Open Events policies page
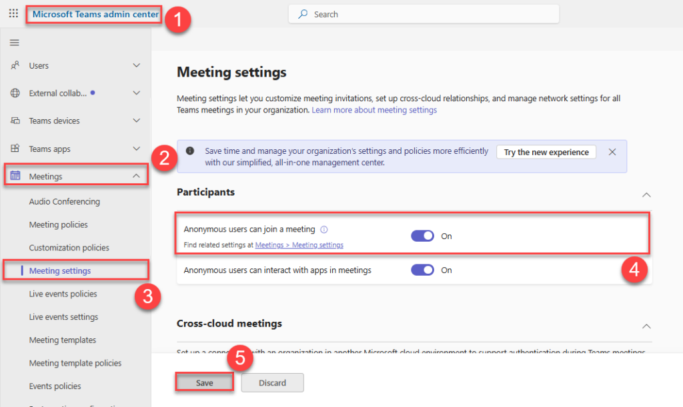Image resolution: width=683 pixels, height=407 pixels. 55,386
